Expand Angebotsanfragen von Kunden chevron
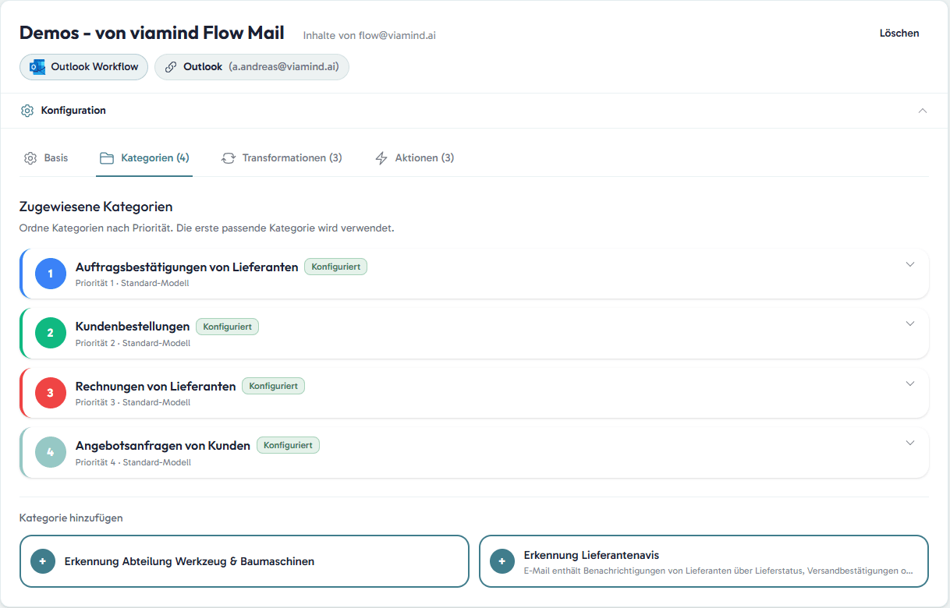 pyautogui.click(x=909, y=443)
